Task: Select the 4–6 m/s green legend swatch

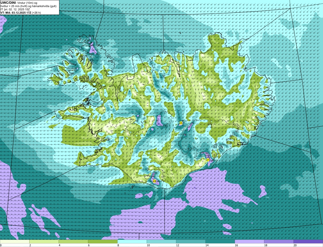Action: tap(73, 242)
